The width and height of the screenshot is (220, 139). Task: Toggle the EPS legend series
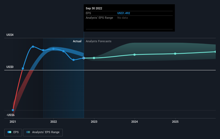[x=13, y=132]
